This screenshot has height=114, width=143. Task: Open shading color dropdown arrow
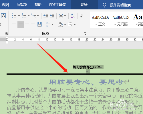pyautogui.click(x=65, y=25)
